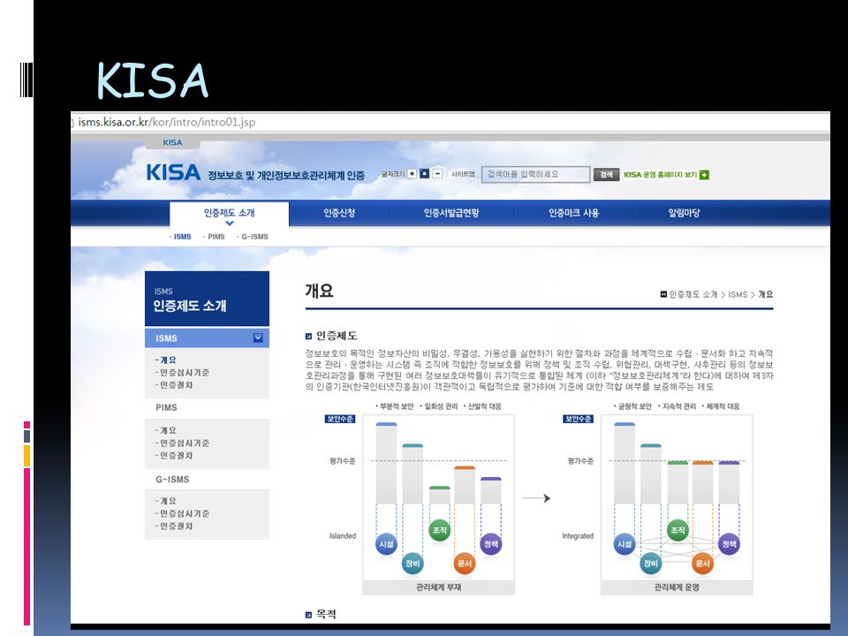848x636 pixels.
Task: Click the 장비 circle in the Islanded diagram
Action: pyautogui.click(x=413, y=564)
